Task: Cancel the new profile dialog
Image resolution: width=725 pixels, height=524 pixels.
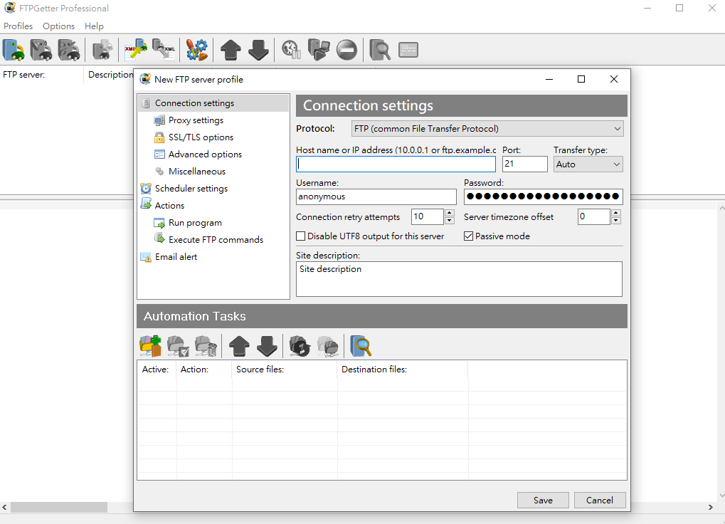Action: pos(599,500)
